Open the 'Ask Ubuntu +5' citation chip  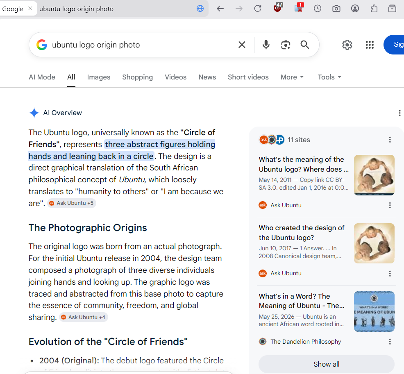click(x=72, y=203)
